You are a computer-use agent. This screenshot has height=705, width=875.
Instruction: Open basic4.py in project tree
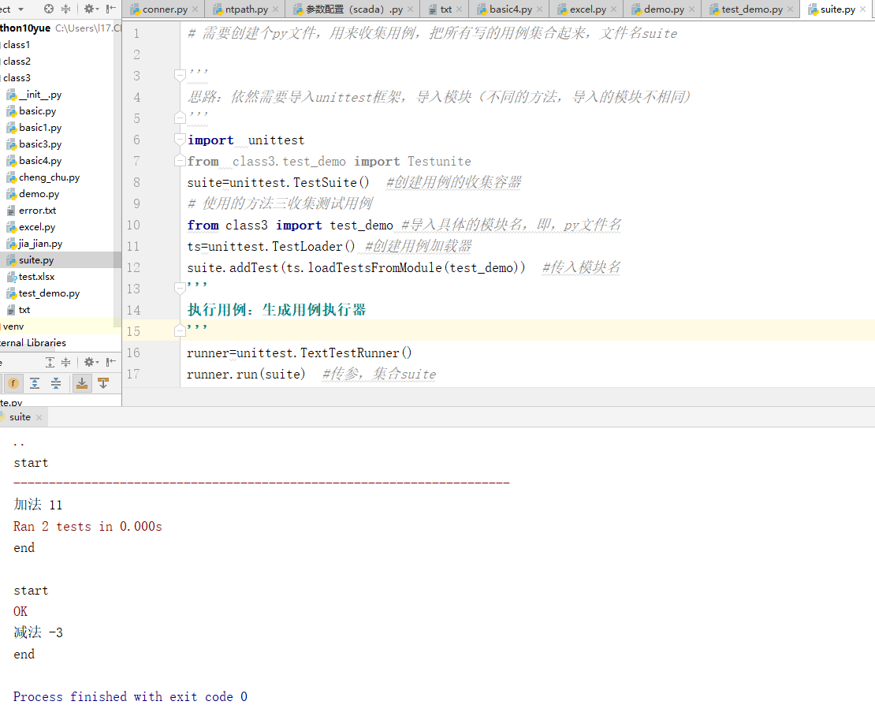34,161
